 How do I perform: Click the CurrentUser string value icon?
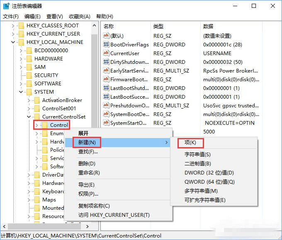(106, 53)
